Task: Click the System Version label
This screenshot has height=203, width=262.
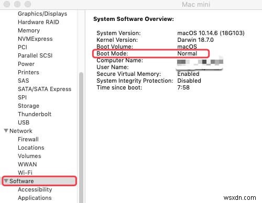Action: 118,33
